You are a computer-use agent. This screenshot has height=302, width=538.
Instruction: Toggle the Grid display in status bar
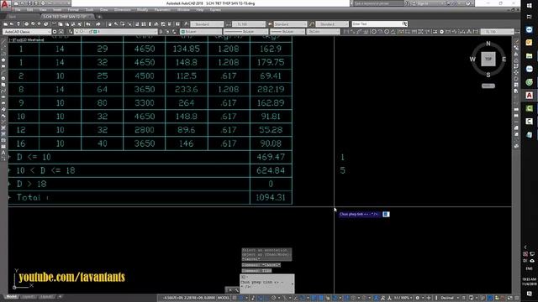pyautogui.click(x=235, y=298)
